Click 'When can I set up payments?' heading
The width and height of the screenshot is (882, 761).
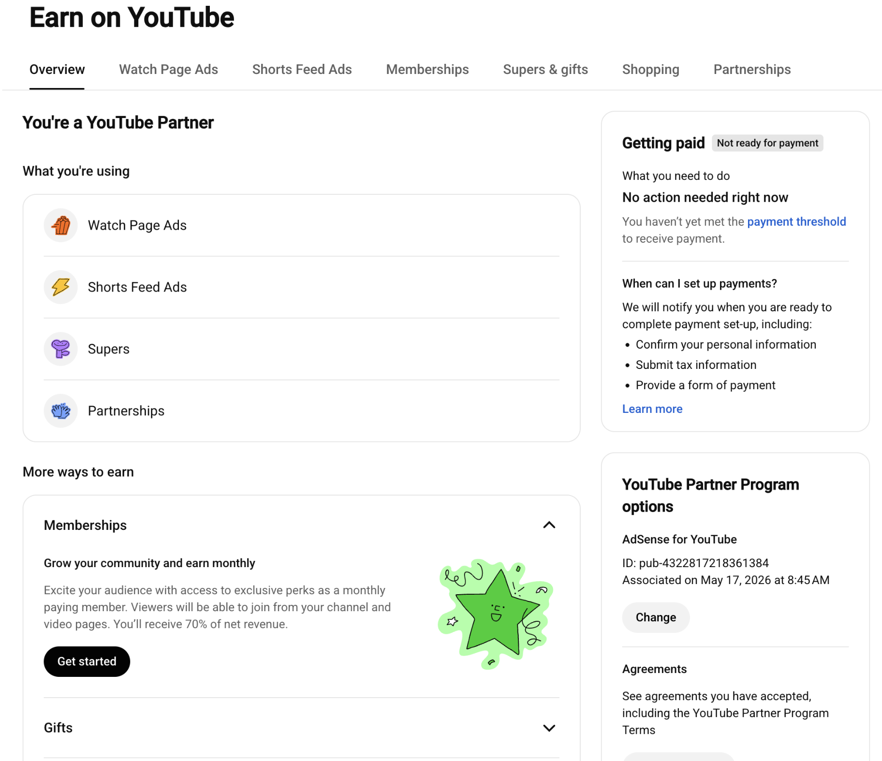[x=700, y=284]
